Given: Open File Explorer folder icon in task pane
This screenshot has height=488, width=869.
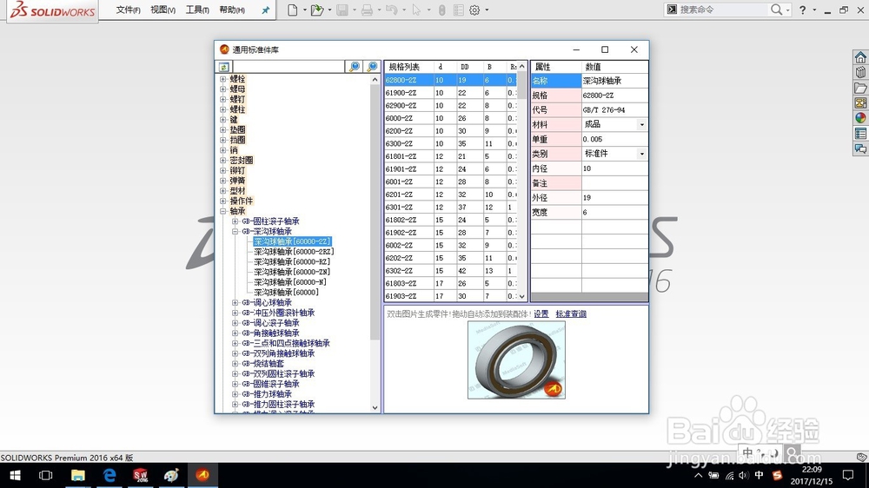Looking at the screenshot, I should click(x=860, y=88).
